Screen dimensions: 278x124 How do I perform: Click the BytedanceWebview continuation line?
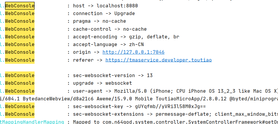coord(139,99)
